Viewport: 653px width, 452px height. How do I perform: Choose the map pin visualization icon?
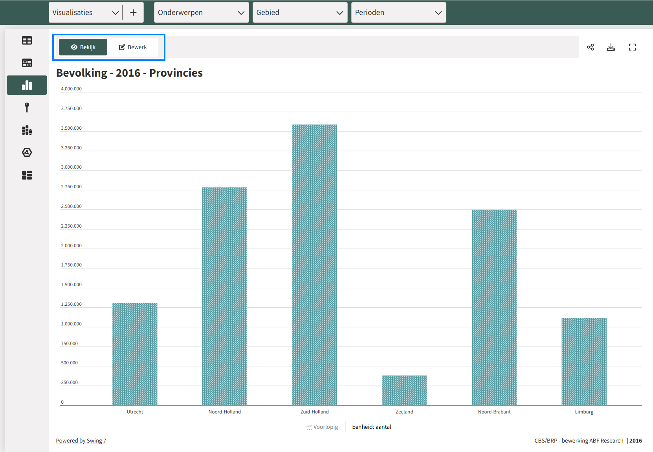(x=27, y=107)
